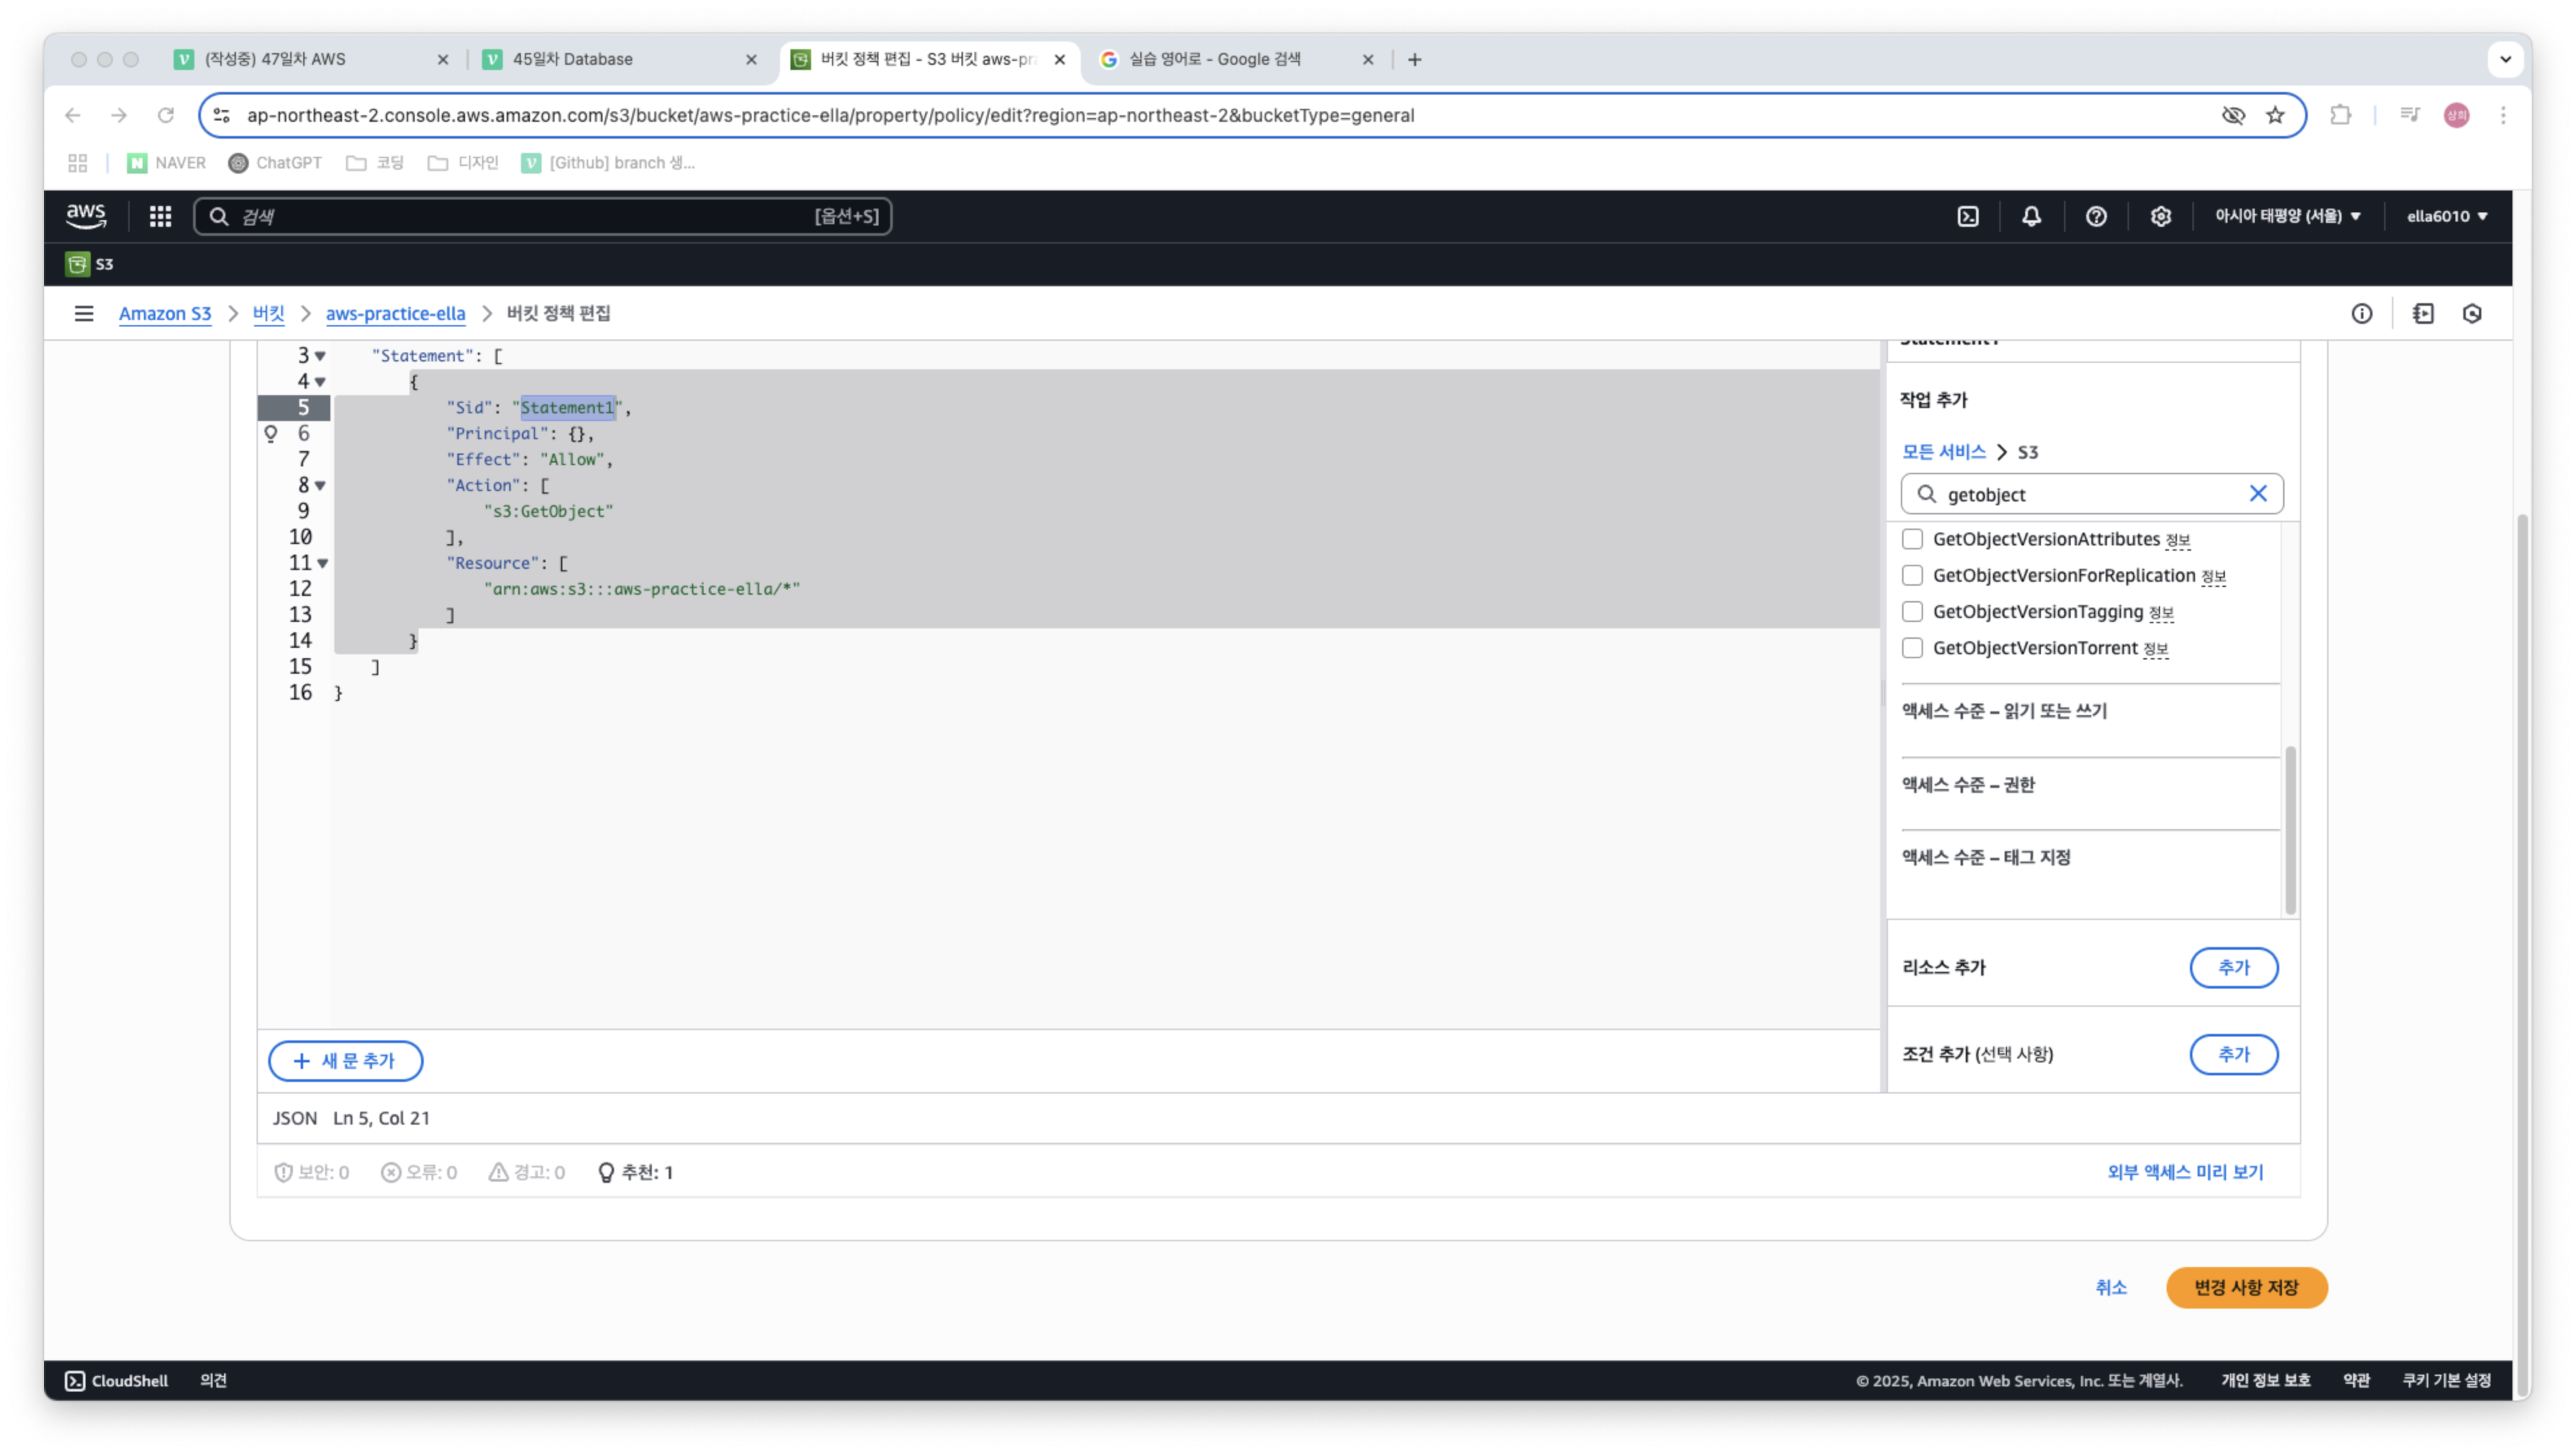Viewport: 2576px width, 1455px height.
Task: Open AWS services grid menu
Action: 160,216
